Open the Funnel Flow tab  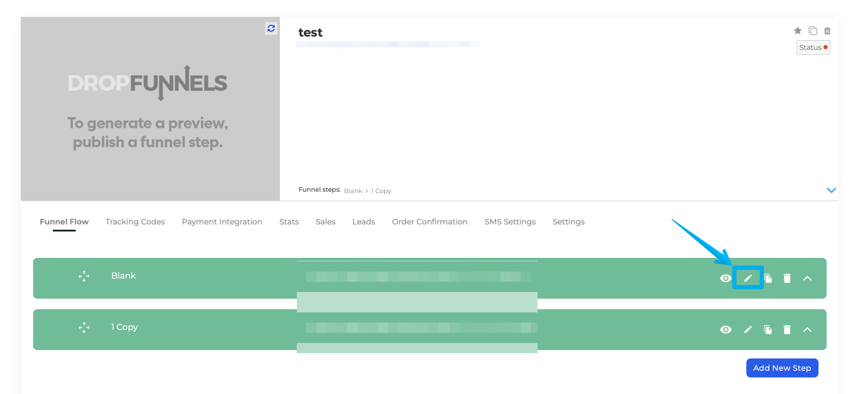click(x=64, y=222)
